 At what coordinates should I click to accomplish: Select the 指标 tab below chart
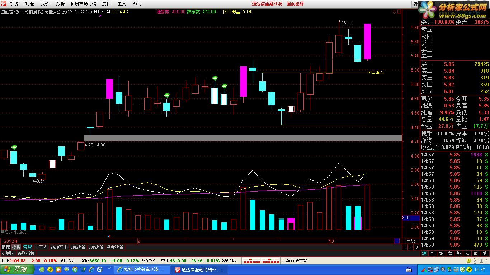point(5,247)
